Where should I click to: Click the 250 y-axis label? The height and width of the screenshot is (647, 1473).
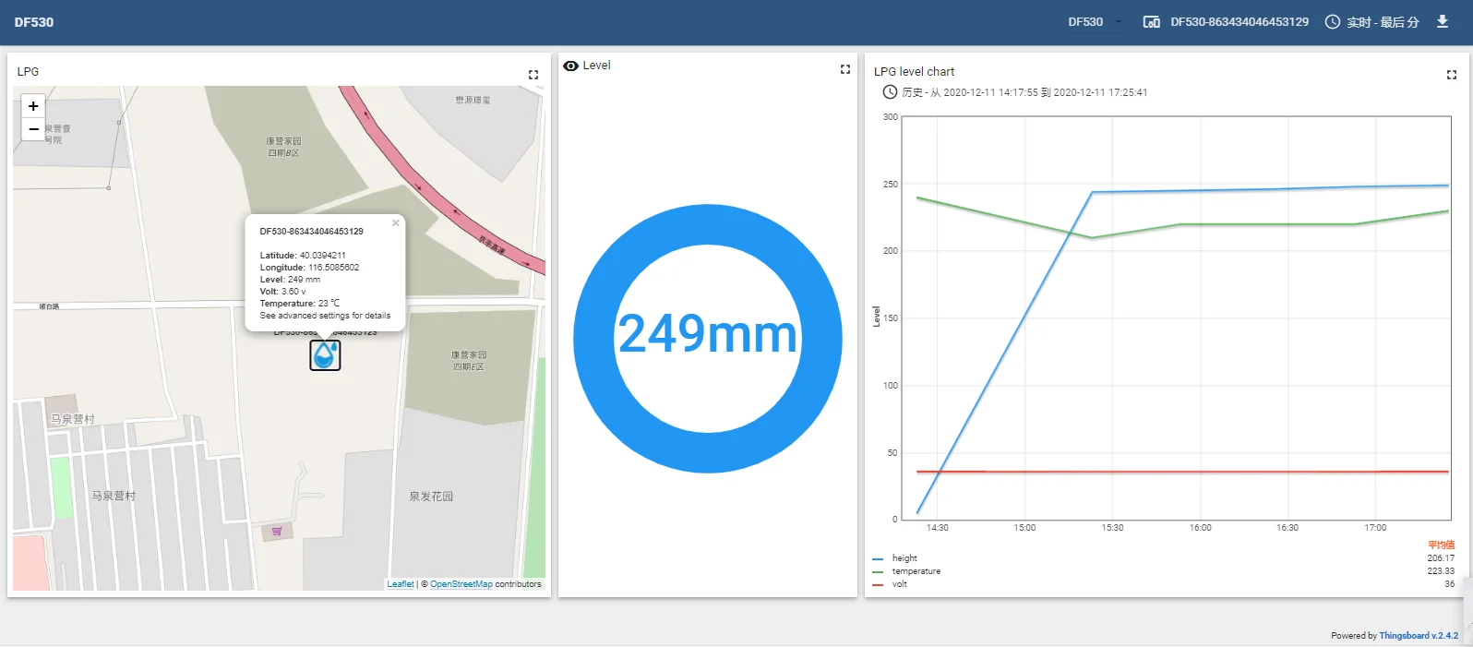tap(890, 185)
